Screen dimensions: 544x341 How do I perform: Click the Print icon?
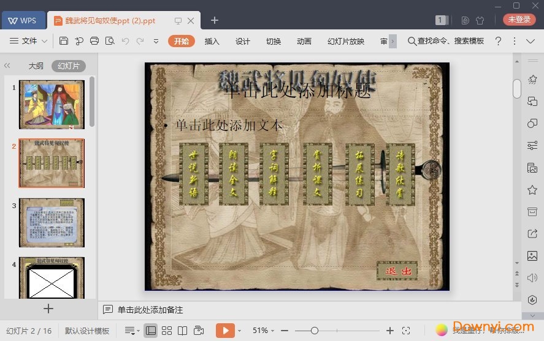94,41
